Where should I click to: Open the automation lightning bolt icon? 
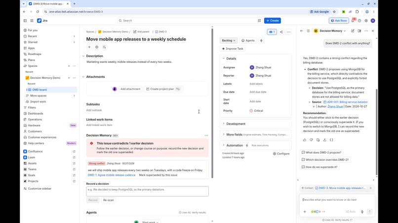tap(261, 40)
